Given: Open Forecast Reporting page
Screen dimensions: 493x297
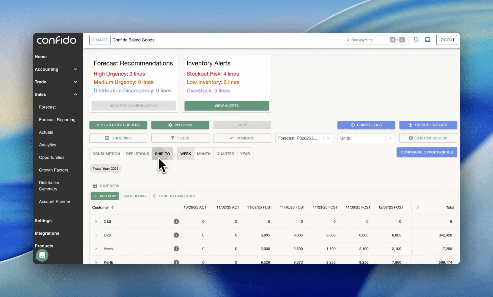Looking at the screenshot, I should click(57, 120).
